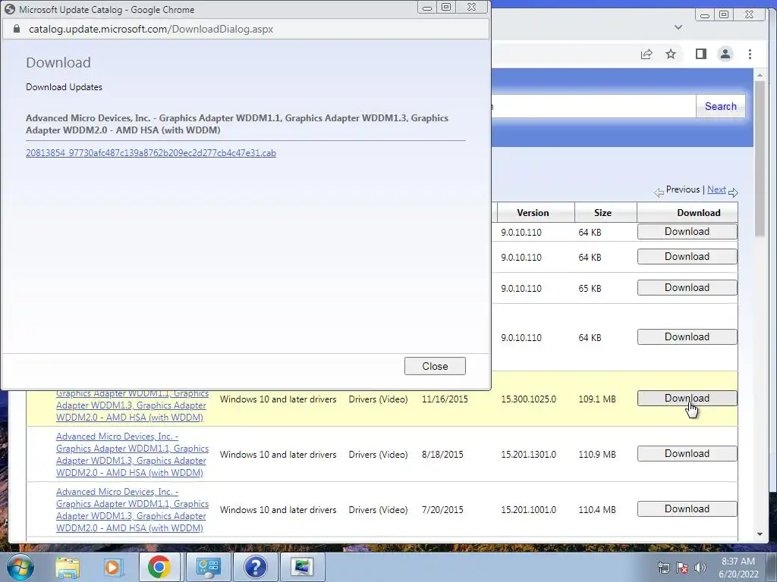Viewport: 777px width, 582px height.
Task: Open volume speaker tray icon
Action: tap(700, 568)
